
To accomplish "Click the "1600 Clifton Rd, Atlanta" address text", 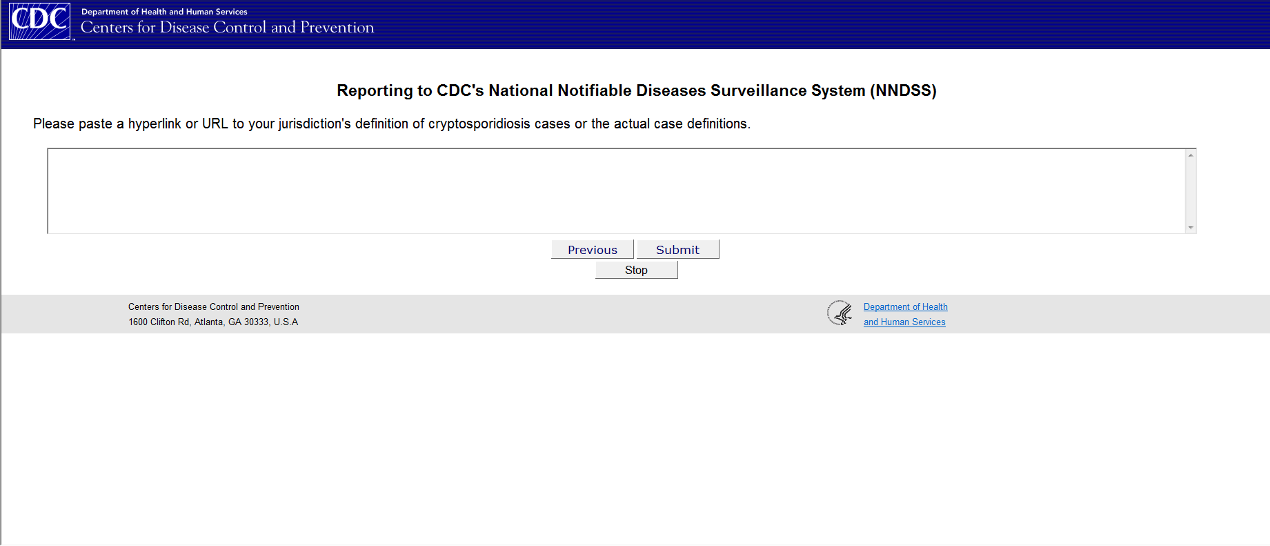I will pos(213,322).
